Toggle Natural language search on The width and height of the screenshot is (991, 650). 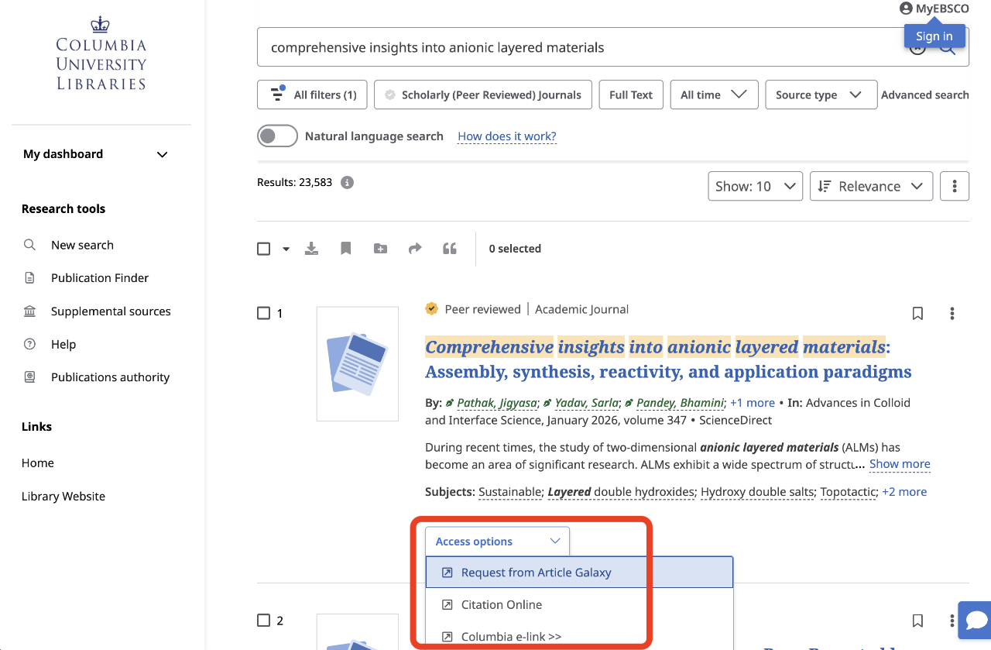click(277, 135)
